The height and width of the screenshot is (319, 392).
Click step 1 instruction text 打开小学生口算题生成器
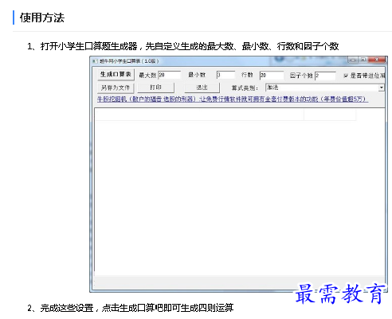88,46
